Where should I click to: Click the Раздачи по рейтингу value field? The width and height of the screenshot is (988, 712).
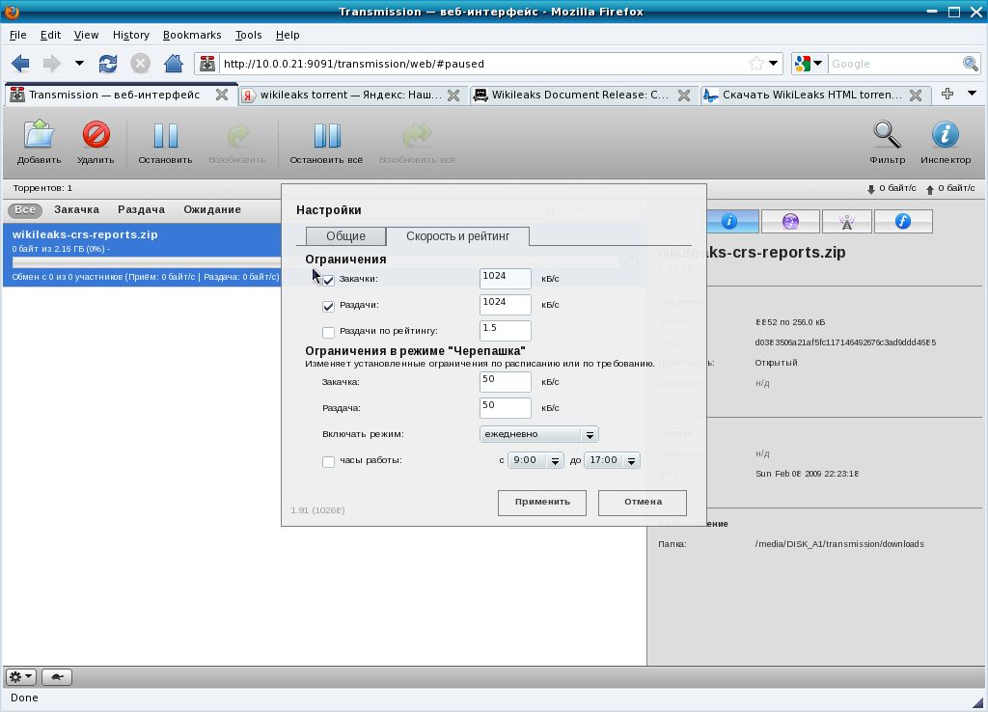point(505,330)
